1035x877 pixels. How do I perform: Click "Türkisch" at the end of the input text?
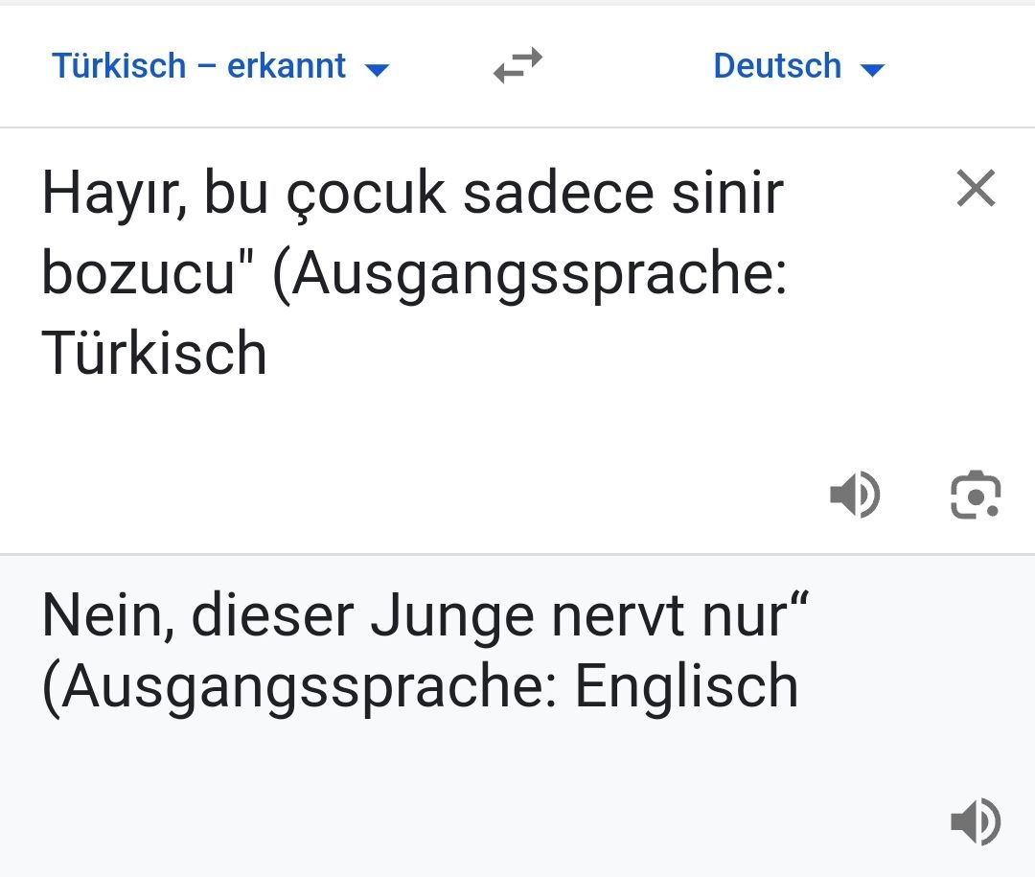[x=154, y=354]
